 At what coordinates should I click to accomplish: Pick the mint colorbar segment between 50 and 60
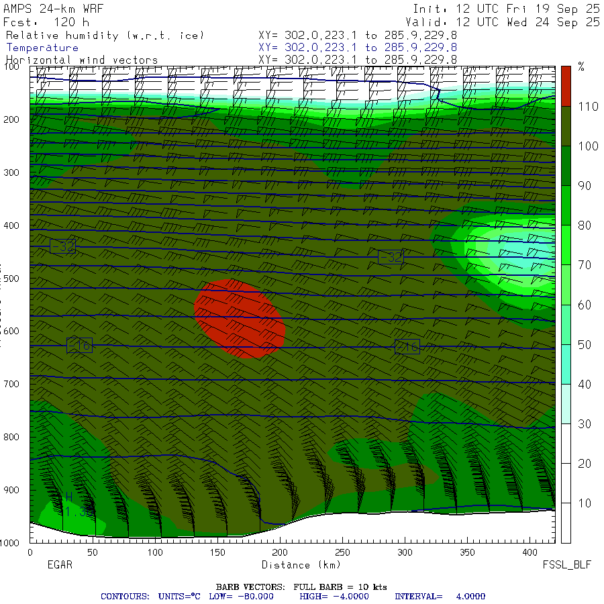[566, 324]
